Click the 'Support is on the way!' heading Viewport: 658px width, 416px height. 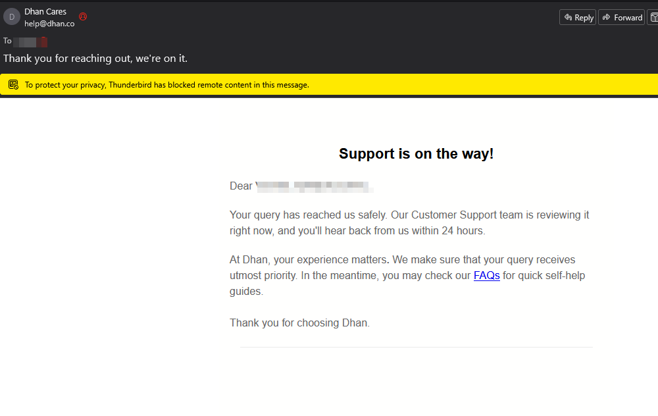click(x=416, y=153)
